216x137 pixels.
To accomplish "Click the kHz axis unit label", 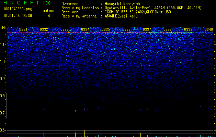I will (x=3, y=28).
